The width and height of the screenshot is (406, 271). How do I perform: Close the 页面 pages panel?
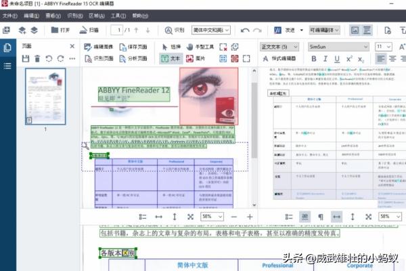[72, 46]
